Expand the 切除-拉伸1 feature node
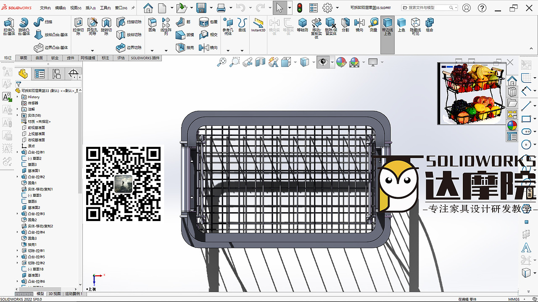Viewport: 538px width, 302px height. tap(18, 250)
